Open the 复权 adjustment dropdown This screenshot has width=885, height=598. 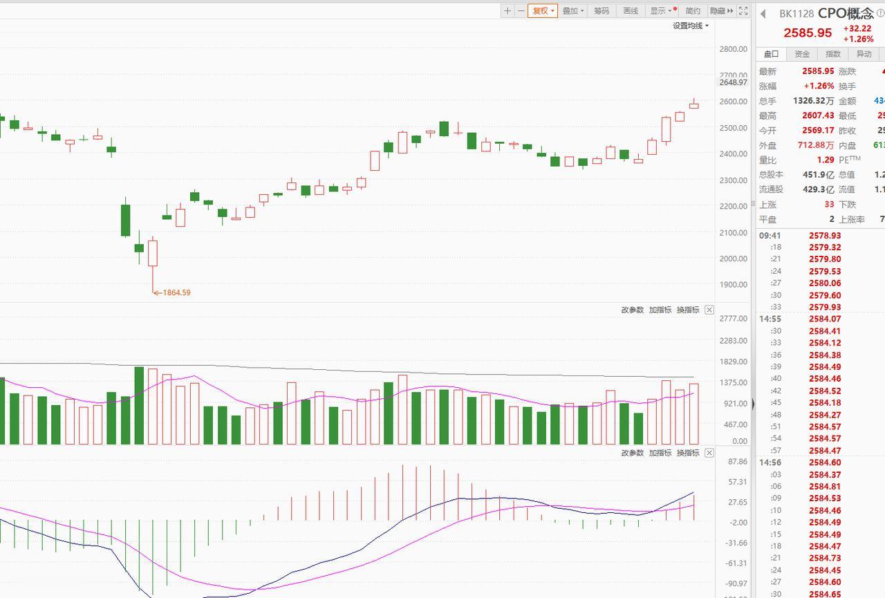click(x=543, y=11)
